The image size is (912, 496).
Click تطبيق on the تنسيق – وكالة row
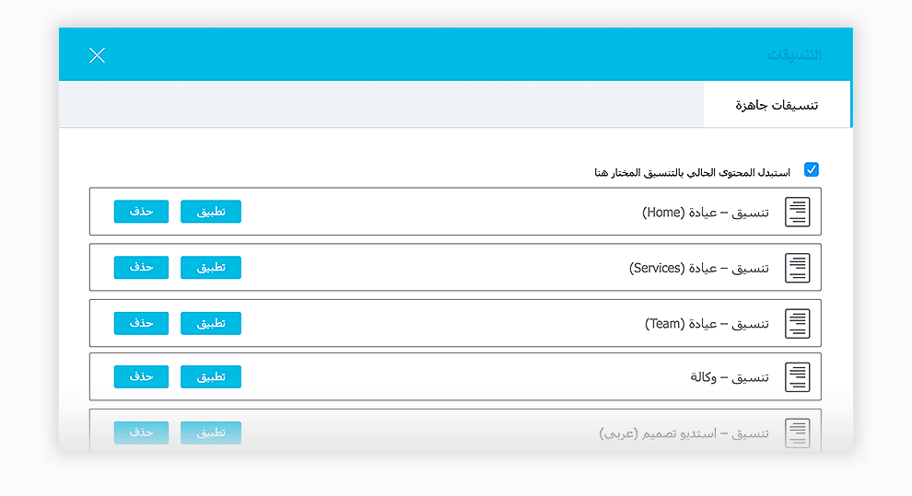pyautogui.click(x=210, y=376)
